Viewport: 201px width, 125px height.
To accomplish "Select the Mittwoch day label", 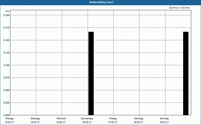I will click(x=61, y=118).
